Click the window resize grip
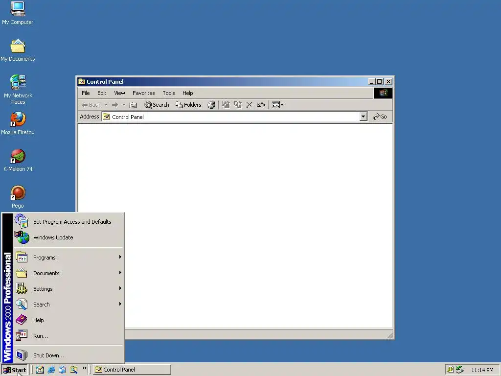The height and width of the screenshot is (376, 501). (x=390, y=335)
